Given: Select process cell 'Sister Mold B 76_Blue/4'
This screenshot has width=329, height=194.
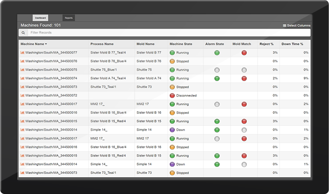Looking at the screenshot, I should coord(108,61).
